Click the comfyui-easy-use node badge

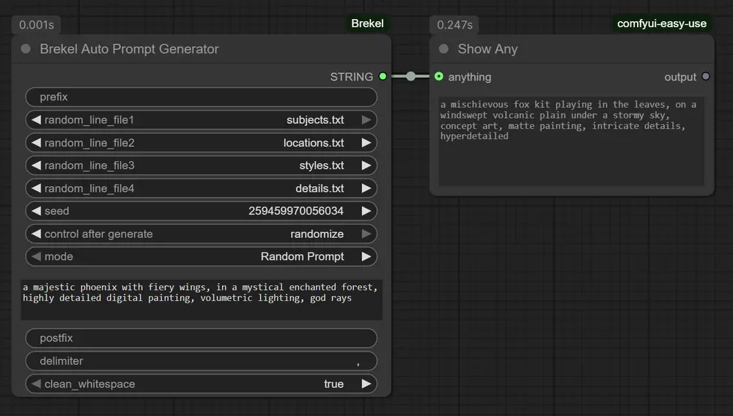(661, 23)
